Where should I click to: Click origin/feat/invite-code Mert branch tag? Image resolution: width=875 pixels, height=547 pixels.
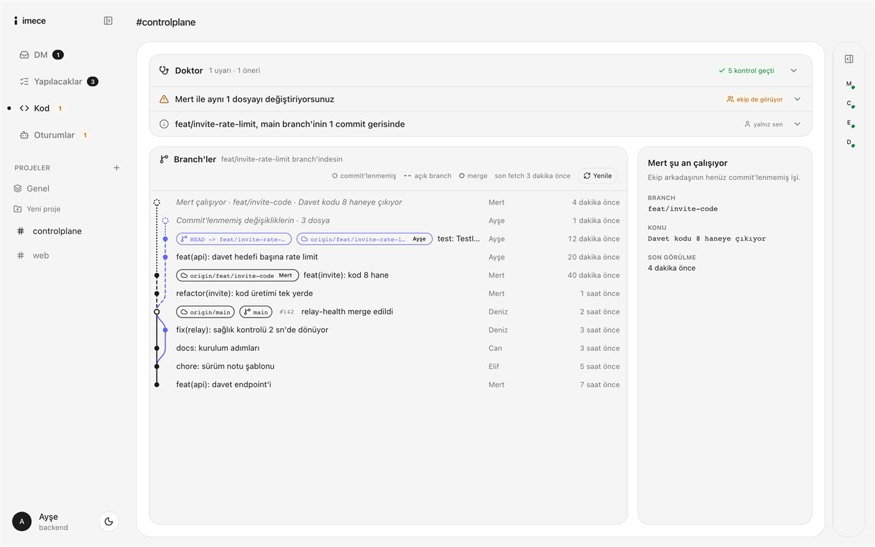click(238, 275)
